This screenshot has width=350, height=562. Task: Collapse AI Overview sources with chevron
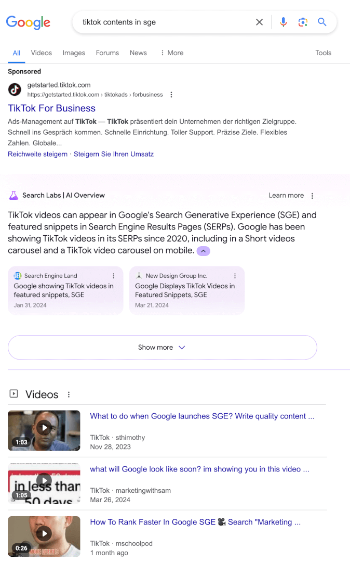pyautogui.click(x=204, y=251)
